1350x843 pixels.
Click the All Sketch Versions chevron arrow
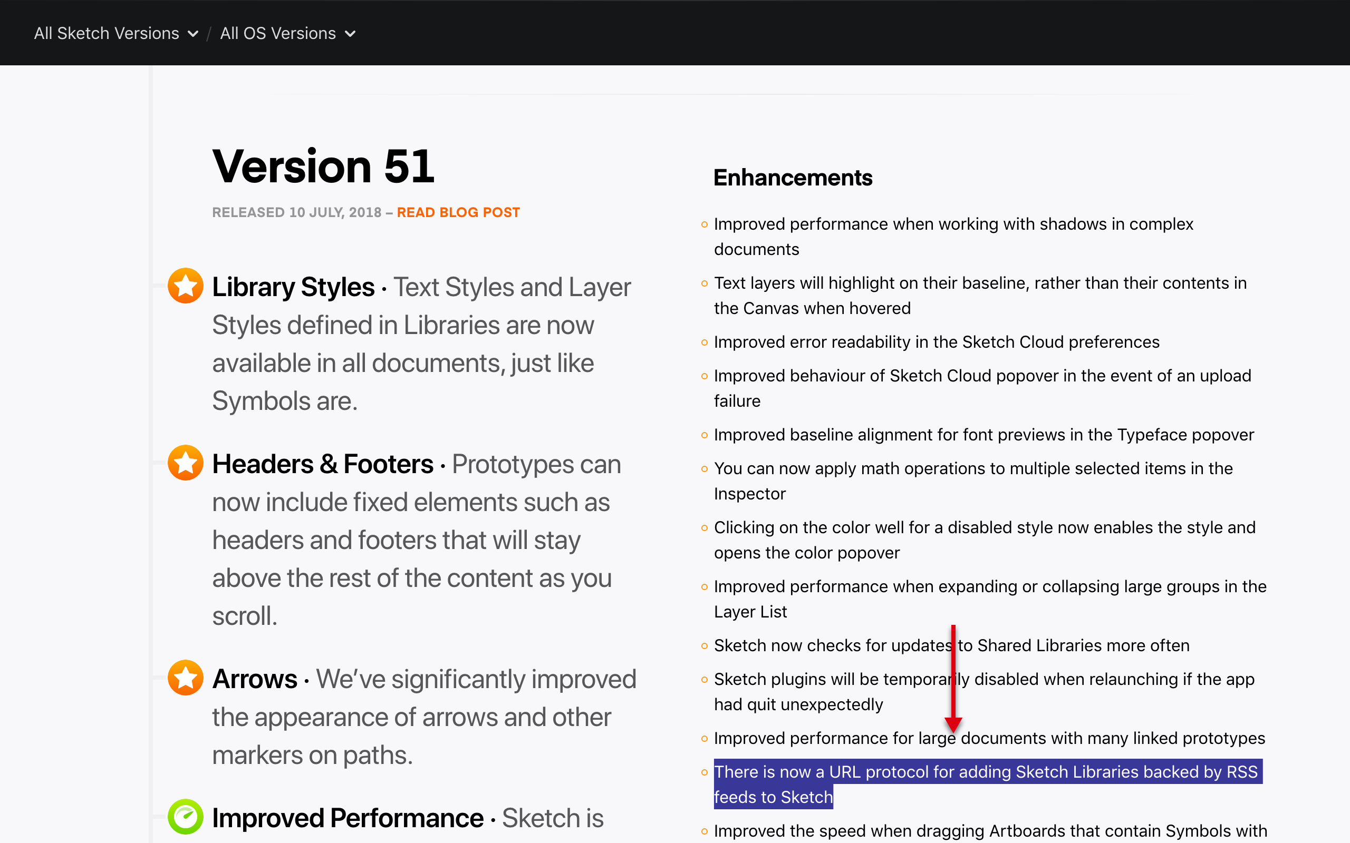coord(193,34)
